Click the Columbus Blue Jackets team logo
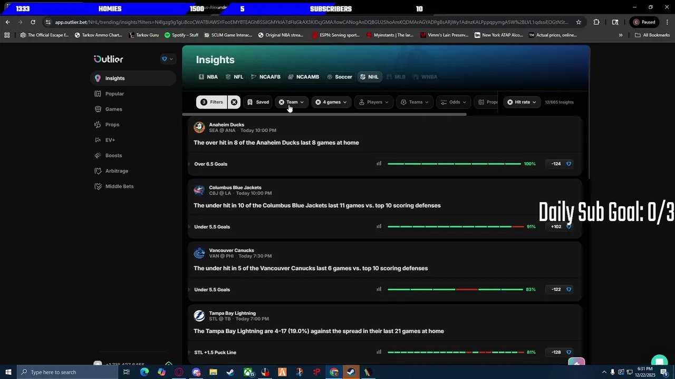Viewport: 675px width, 379px height. click(x=199, y=190)
